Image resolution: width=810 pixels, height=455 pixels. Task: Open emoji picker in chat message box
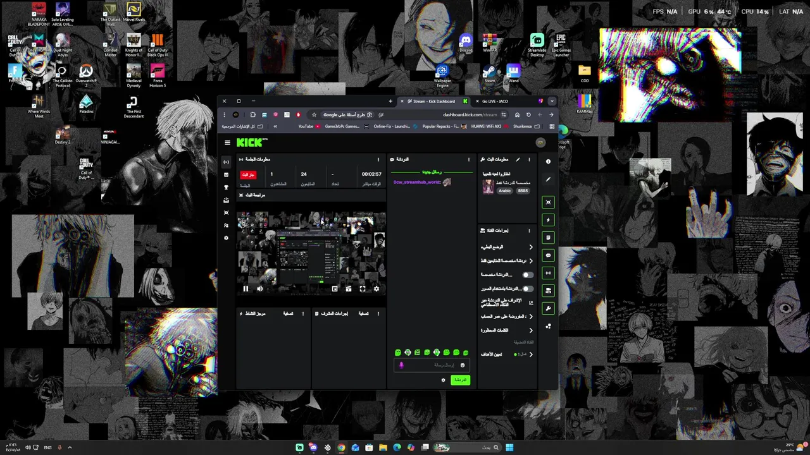(463, 365)
